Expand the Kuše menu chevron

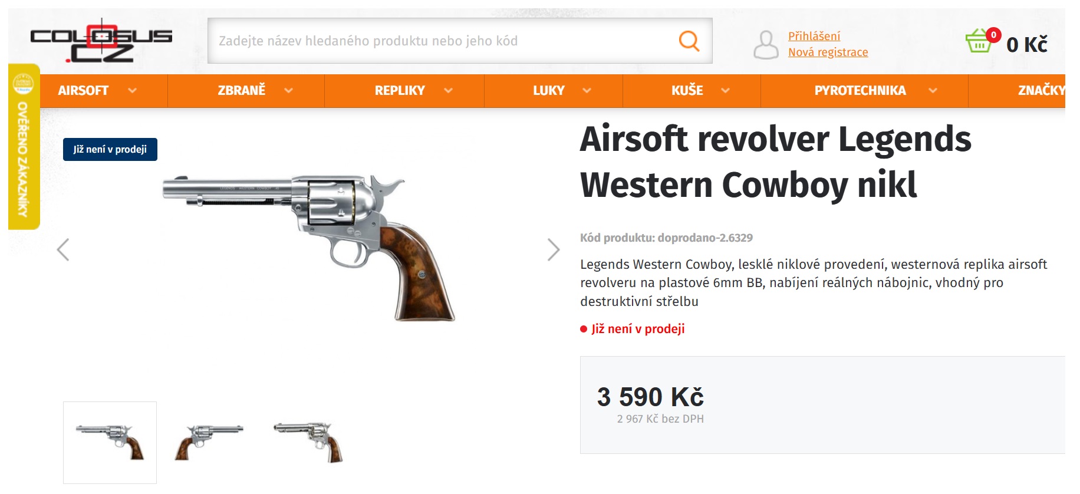click(725, 91)
